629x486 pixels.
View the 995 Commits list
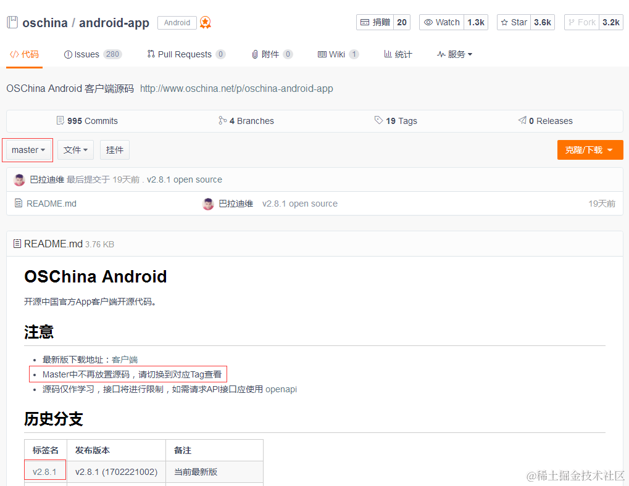pos(87,121)
